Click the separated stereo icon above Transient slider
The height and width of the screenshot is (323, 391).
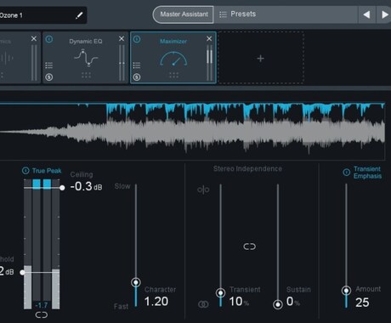203,190
